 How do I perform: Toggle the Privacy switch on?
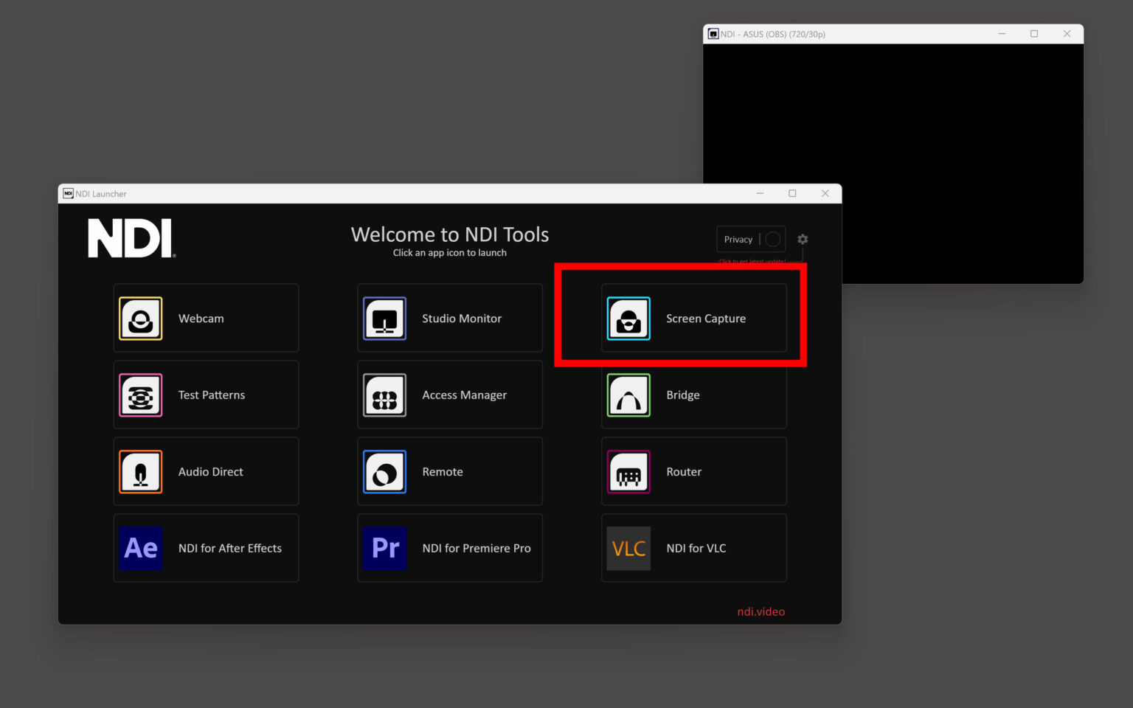(772, 239)
